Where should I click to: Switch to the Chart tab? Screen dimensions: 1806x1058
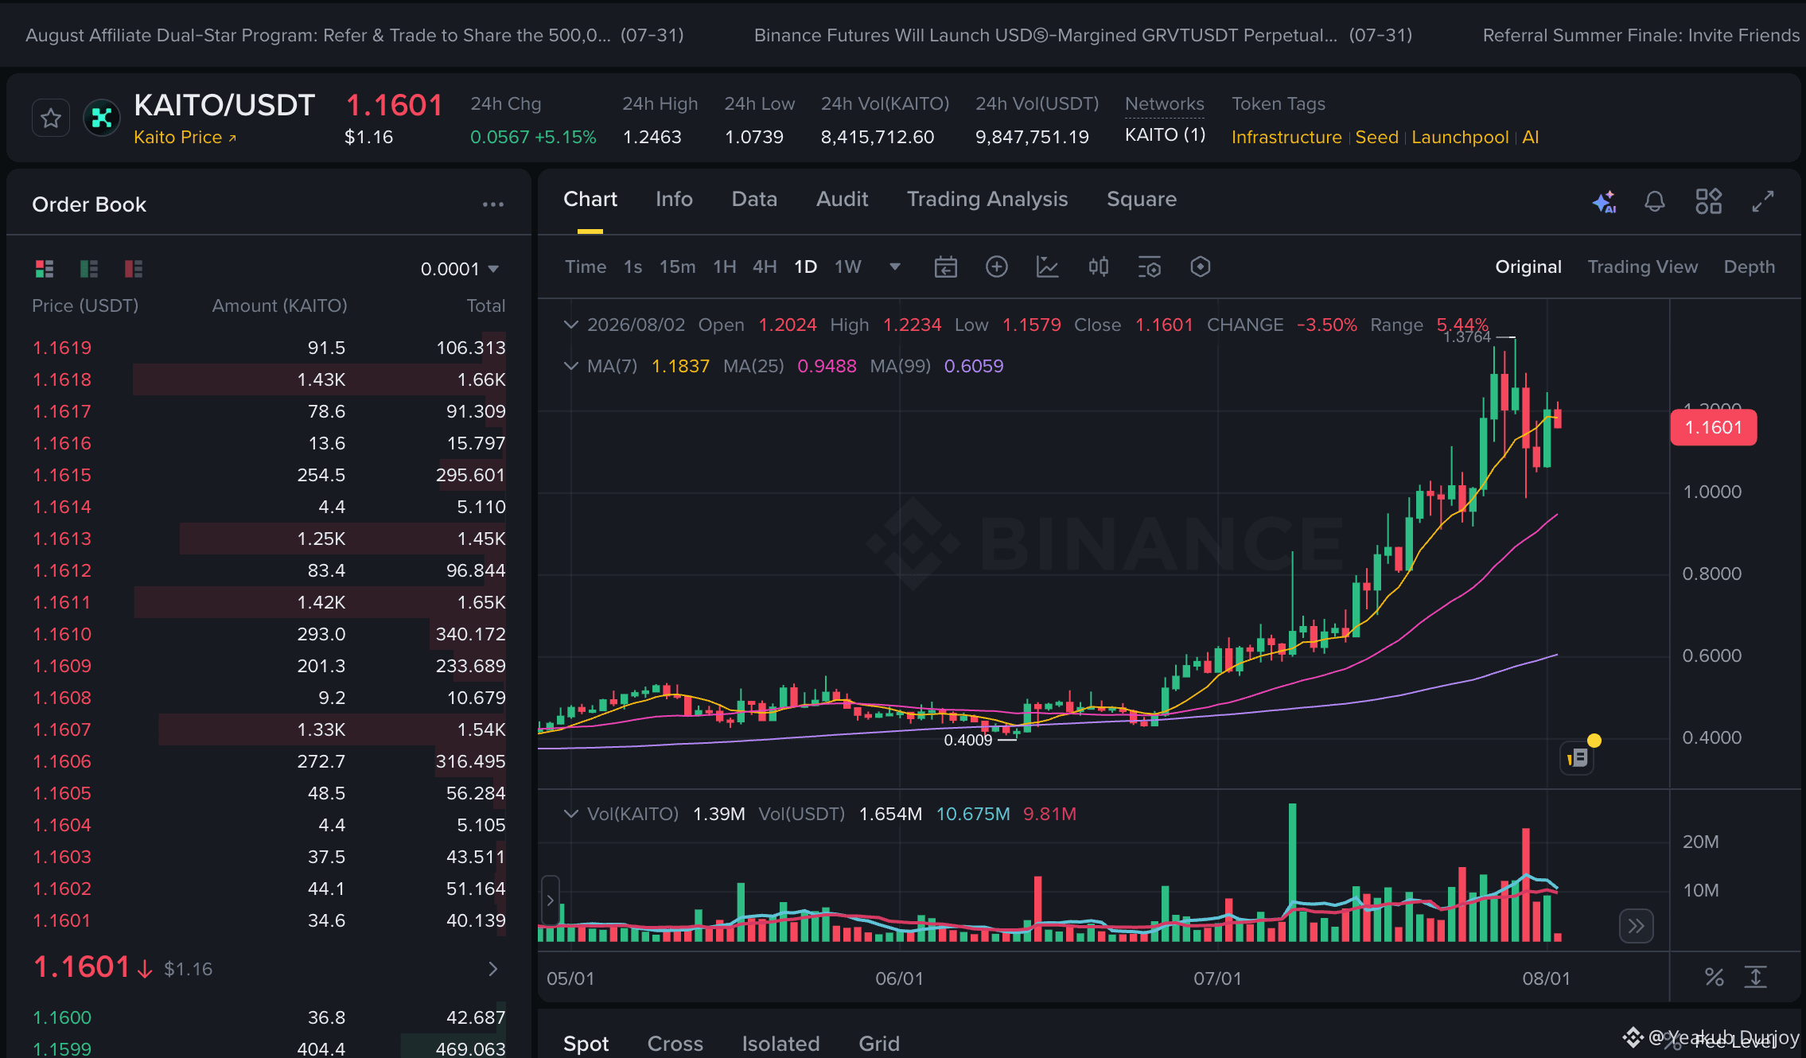click(x=590, y=199)
